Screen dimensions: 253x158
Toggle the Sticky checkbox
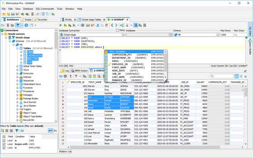[x=118, y=30]
